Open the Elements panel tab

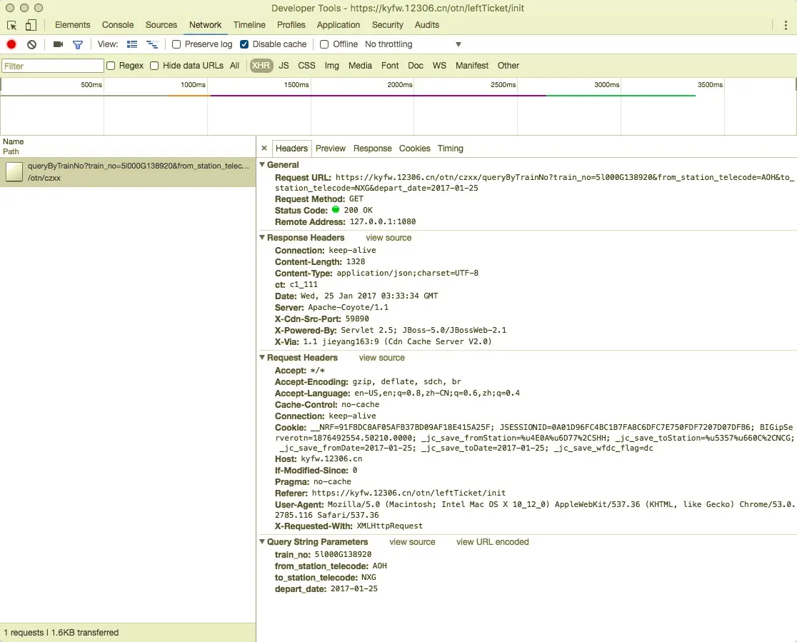[73, 25]
